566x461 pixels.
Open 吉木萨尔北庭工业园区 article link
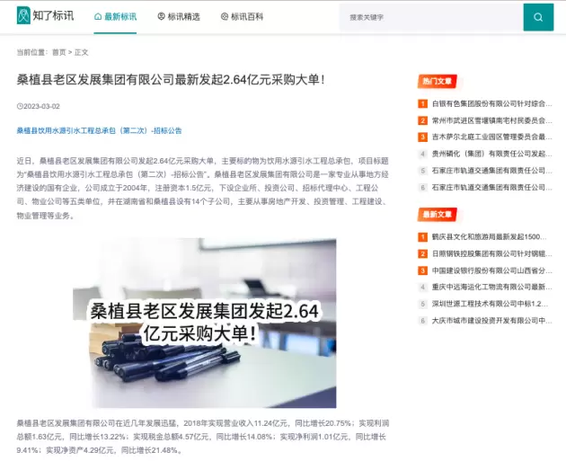pos(489,137)
